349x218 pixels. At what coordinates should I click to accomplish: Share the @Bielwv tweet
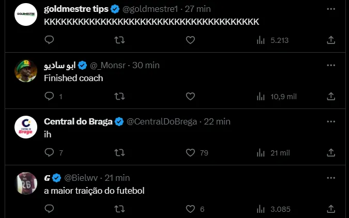pos(331,209)
